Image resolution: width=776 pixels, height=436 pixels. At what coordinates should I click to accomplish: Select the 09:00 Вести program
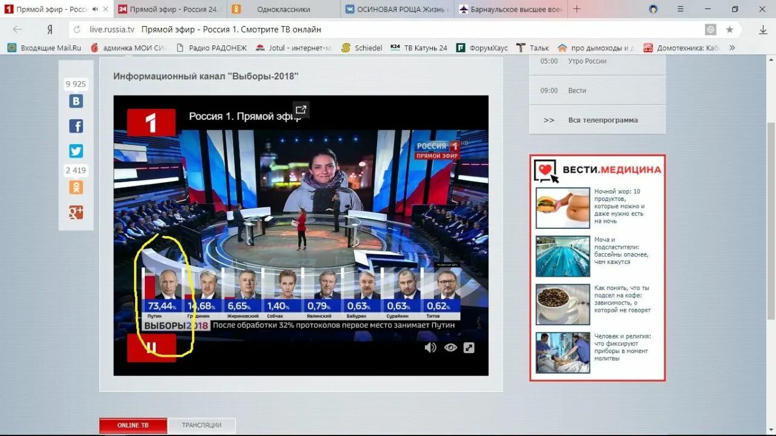(597, 91)
